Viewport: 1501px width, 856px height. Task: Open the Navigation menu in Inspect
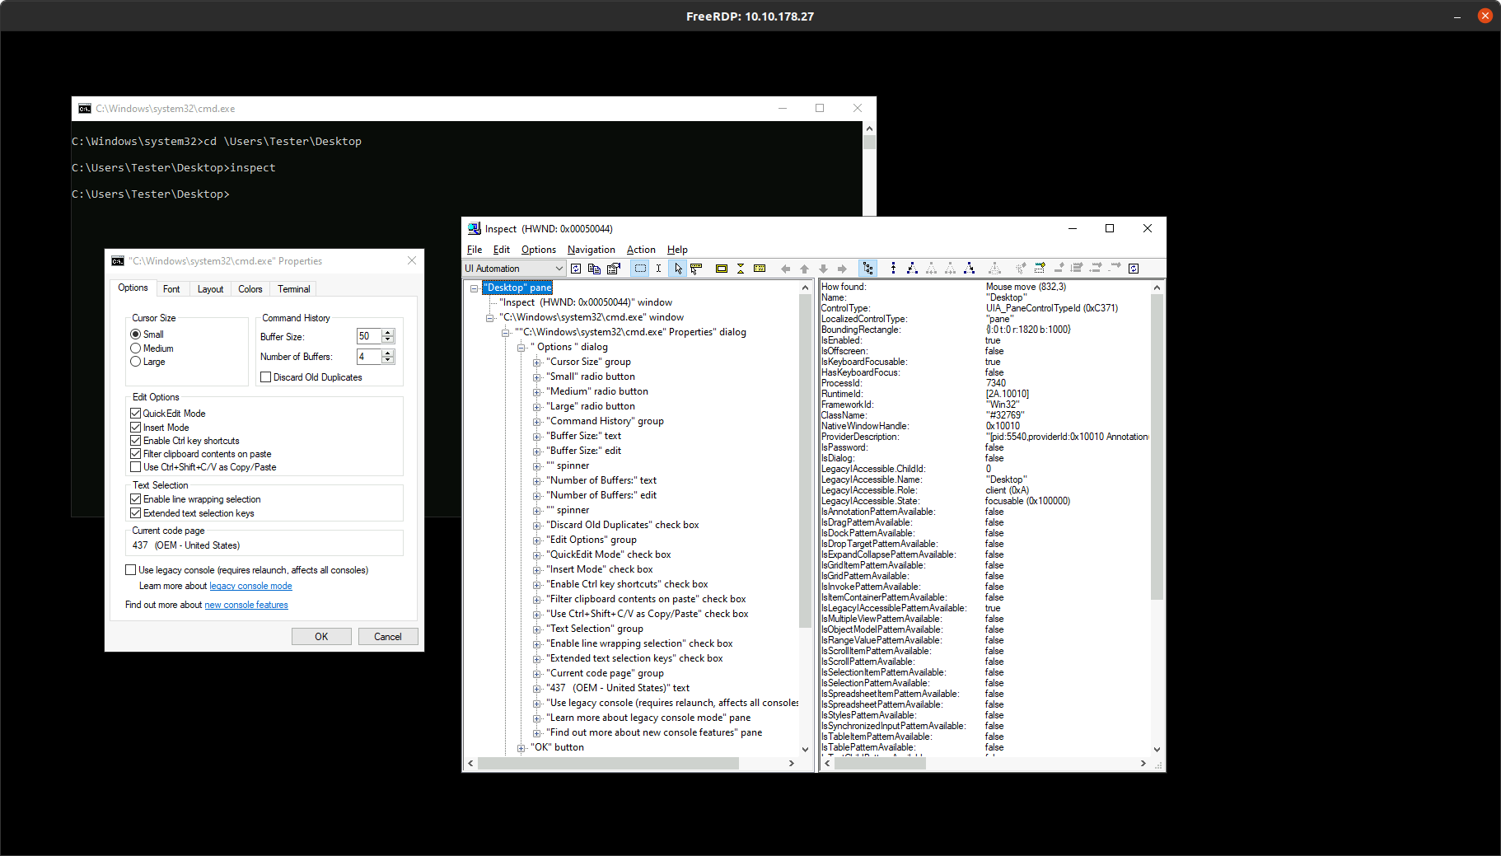click(592, 250)
